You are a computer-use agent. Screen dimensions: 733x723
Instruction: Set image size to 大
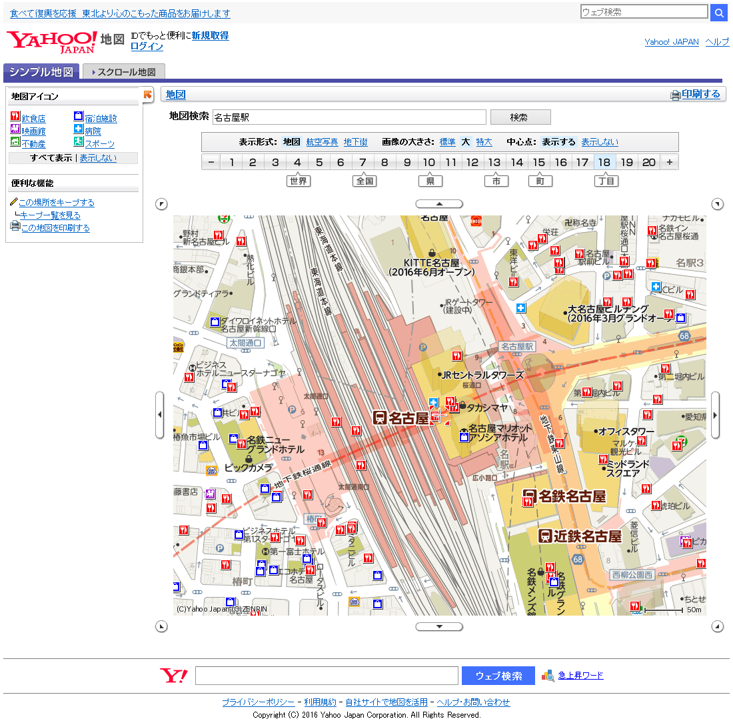click(466, 142)
